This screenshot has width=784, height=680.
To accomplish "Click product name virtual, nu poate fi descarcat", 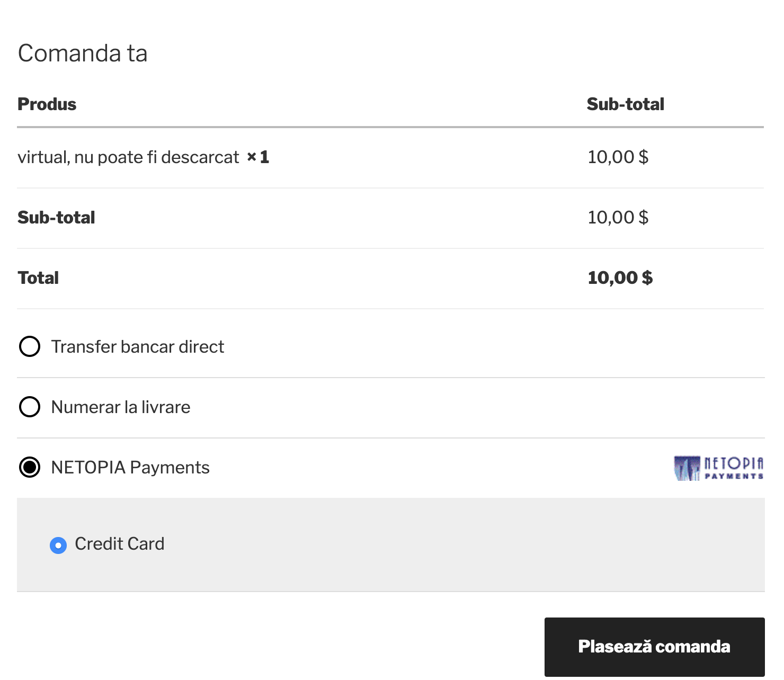I will pyautogui.click(x=129, y=157).
